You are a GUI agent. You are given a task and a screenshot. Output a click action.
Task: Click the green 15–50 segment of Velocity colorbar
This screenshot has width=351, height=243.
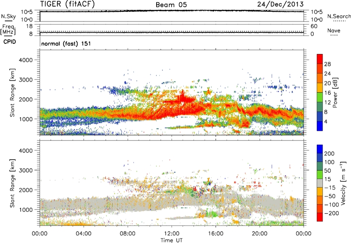tap(320, 175)
